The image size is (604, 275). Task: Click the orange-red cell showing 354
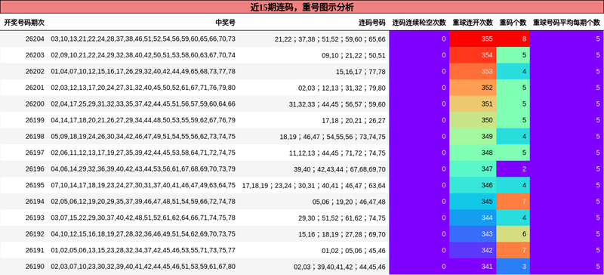(473, 55)
